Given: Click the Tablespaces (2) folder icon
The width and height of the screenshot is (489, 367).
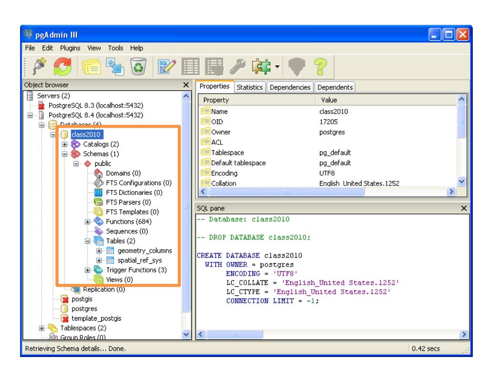Looking at the screenshot, I should [53, 328].
